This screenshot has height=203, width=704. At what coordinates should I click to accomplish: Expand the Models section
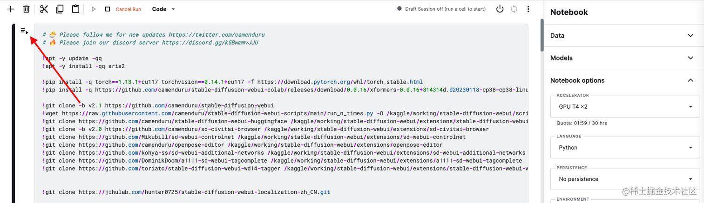pyautogui.click(x=624, y=58)
